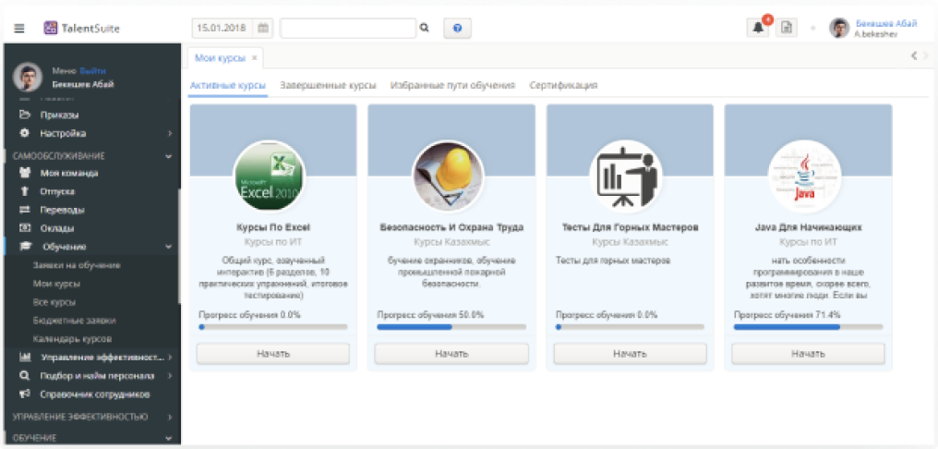Click the Java 71.4% progress bar
Viewport: 938px width, 449px height.
(808, 327)
